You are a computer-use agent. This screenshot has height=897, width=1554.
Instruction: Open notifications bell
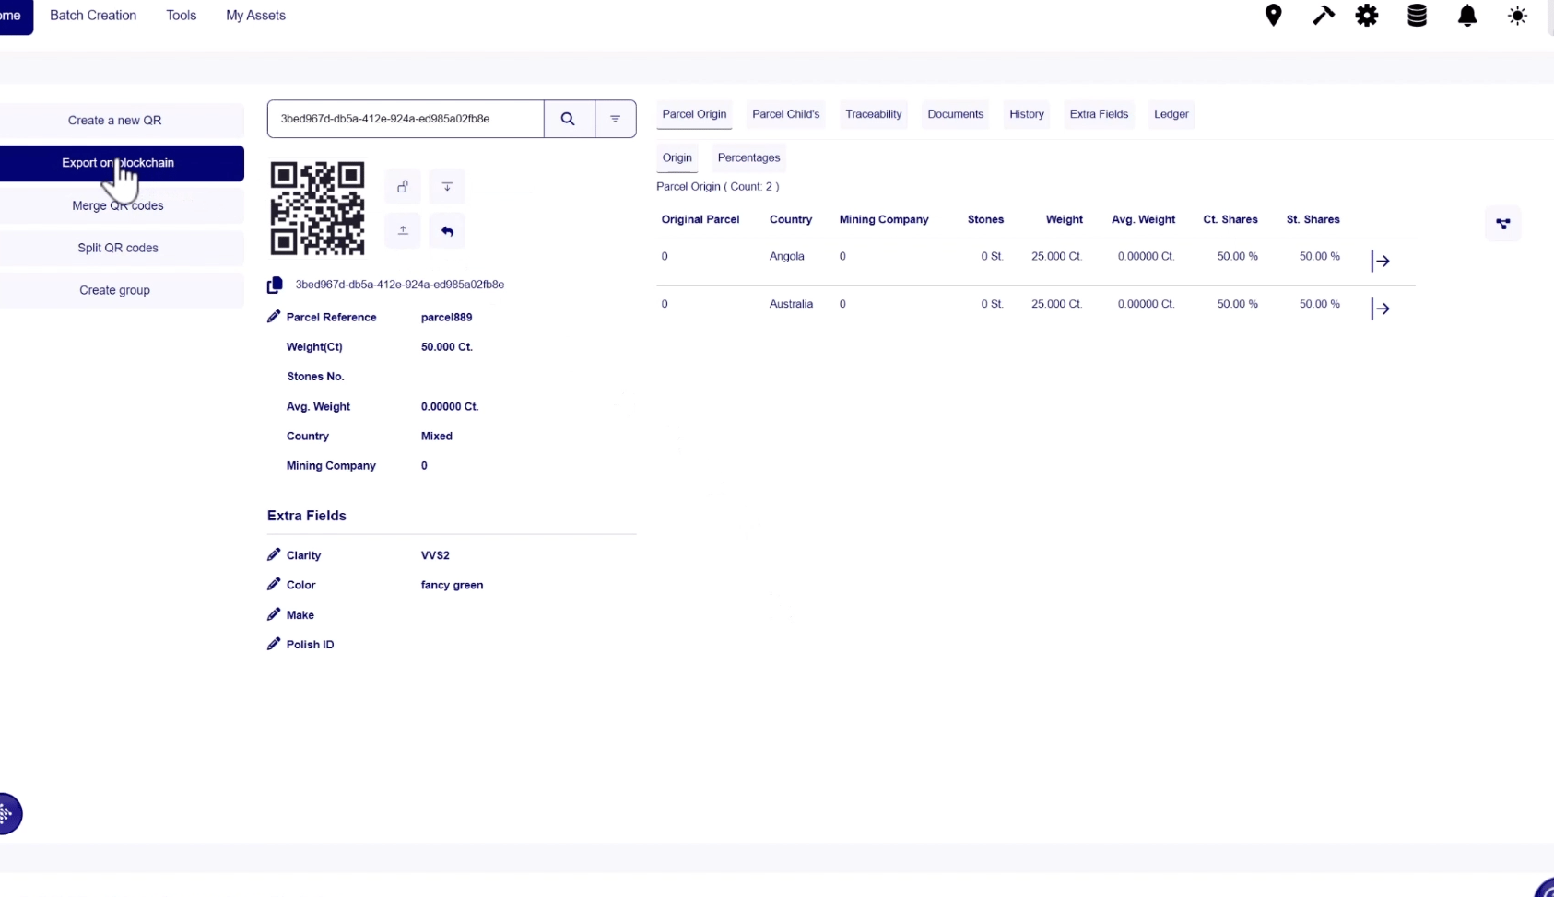click(1467, 16)
